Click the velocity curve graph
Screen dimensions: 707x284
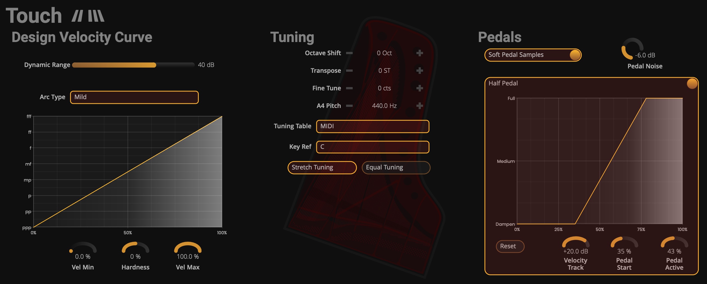[x=128, y=172]
